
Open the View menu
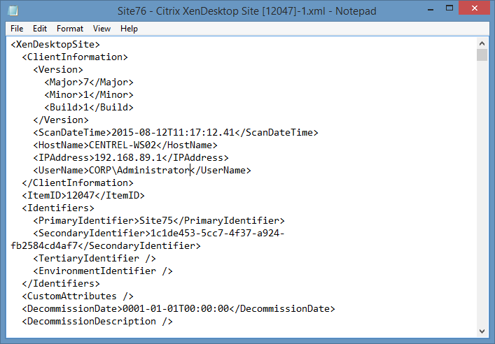tap(102, 29)
